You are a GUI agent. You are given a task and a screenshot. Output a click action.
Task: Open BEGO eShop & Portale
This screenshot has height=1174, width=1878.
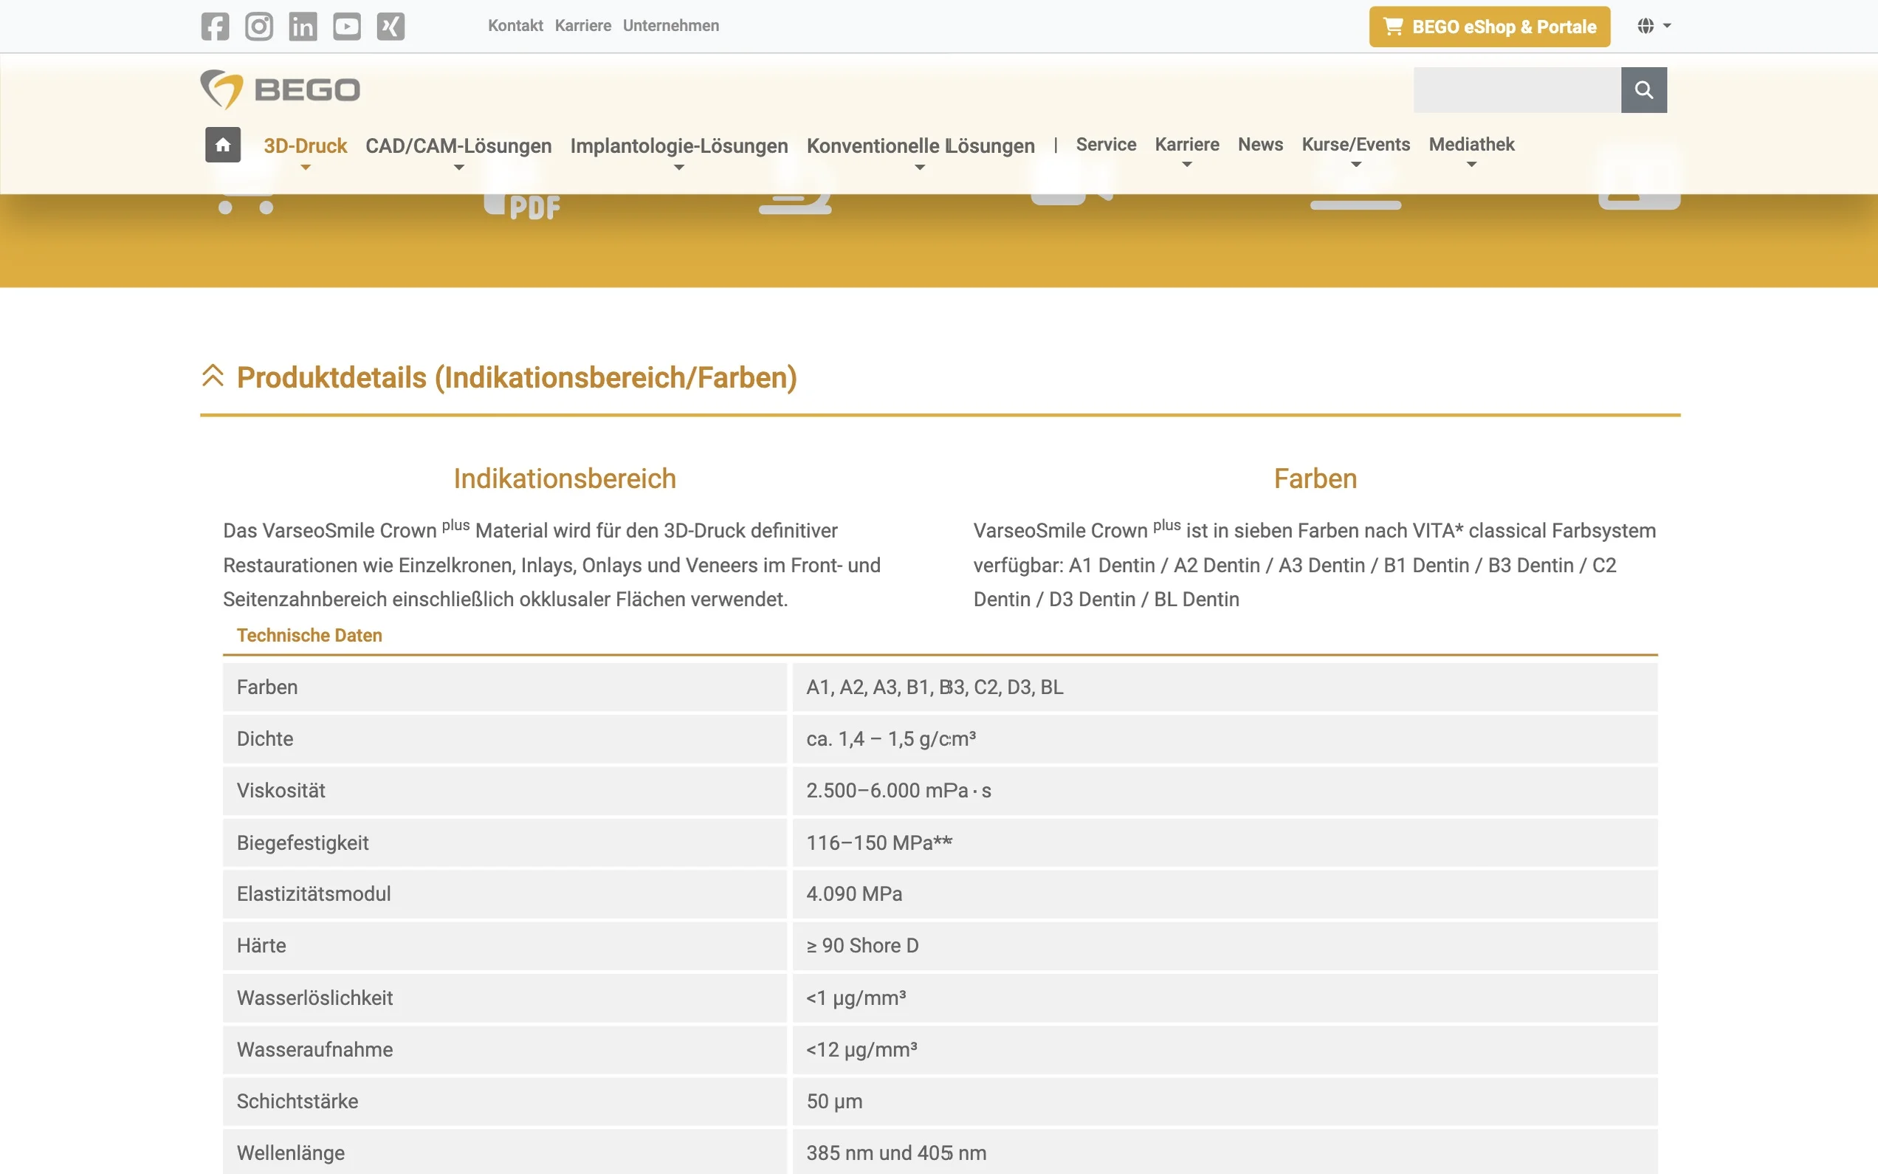pyautogui.click(x=1489, y=27)
